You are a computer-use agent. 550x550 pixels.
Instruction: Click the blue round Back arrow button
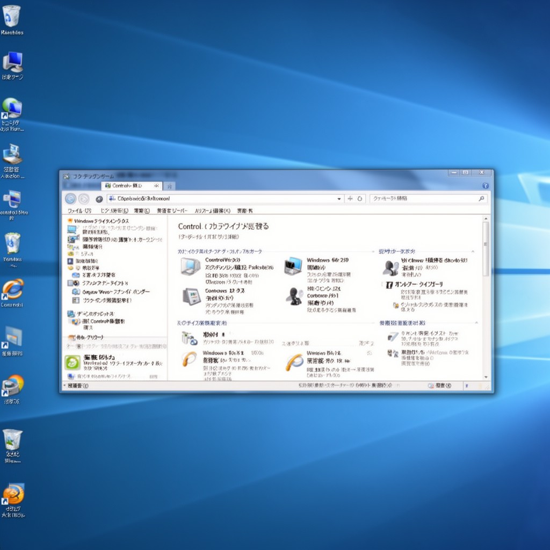(x=70, y=199)
